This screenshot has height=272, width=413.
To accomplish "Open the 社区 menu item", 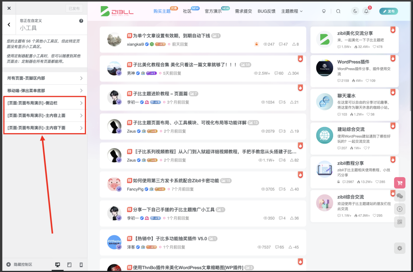I will click(x=187, y=11).
